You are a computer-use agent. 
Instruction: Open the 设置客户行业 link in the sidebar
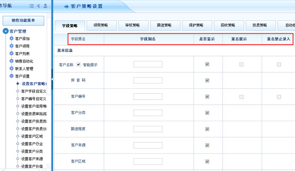(x=35, y=144)
